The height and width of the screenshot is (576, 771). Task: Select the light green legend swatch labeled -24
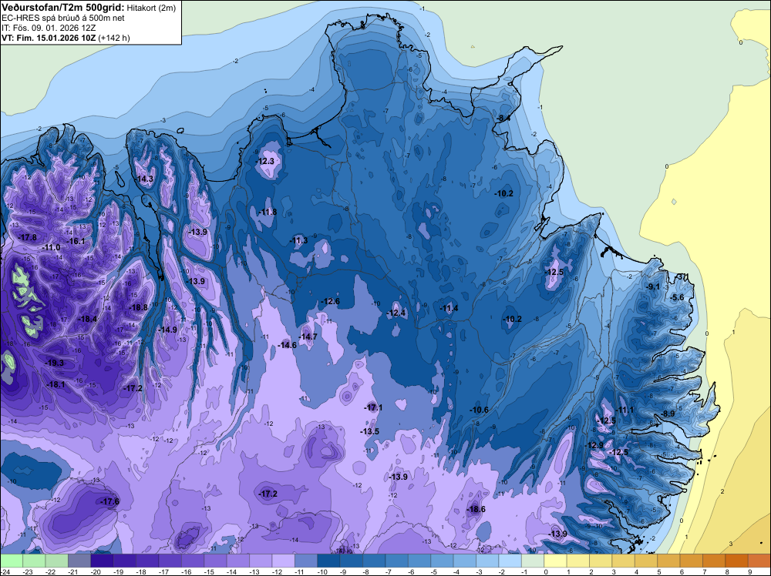[12, 561]
